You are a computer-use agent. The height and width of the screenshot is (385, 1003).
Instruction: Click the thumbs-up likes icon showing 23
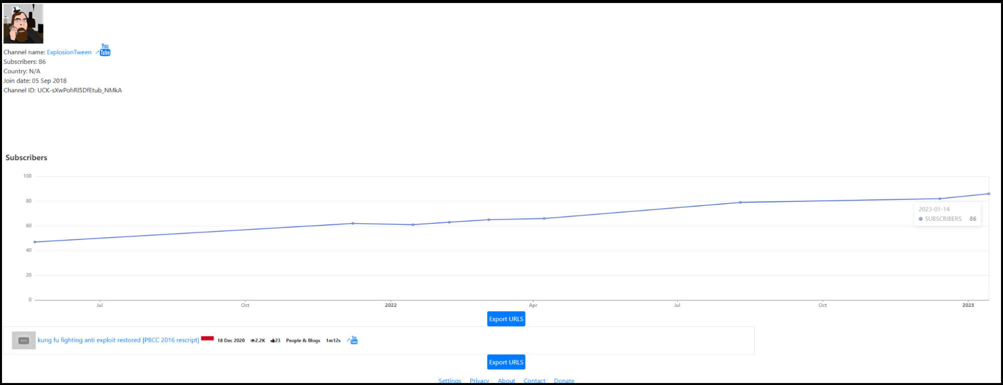[x=272, y=341]
